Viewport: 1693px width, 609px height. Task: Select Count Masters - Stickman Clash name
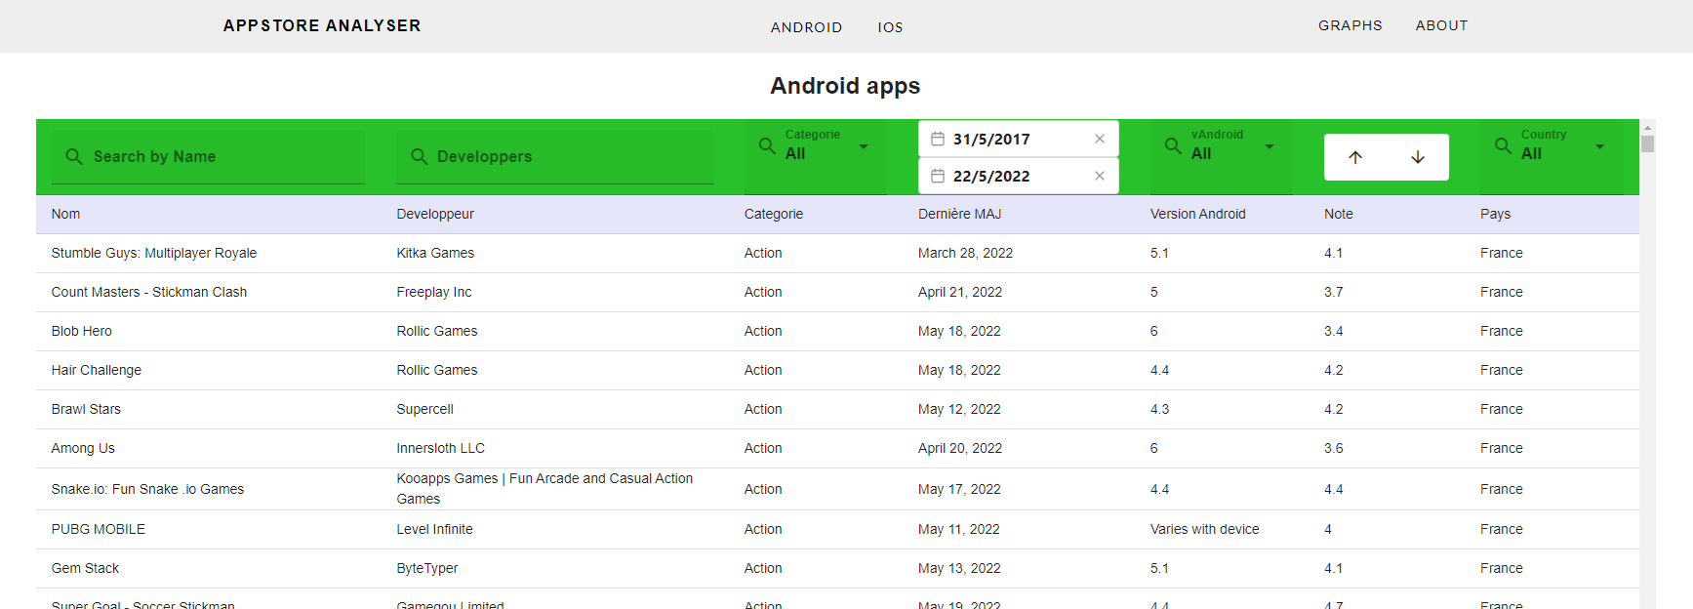coord(149,292)
